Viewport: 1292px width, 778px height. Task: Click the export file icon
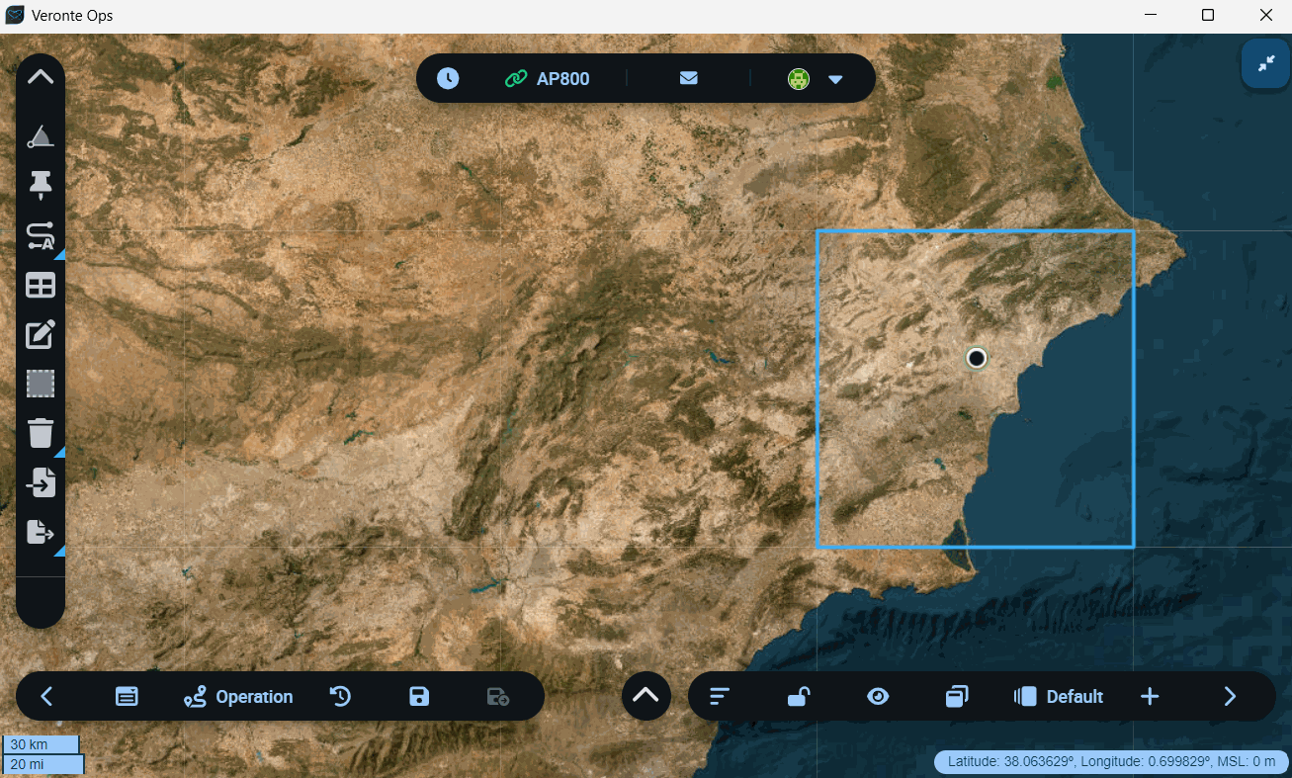tap(41, 532)
